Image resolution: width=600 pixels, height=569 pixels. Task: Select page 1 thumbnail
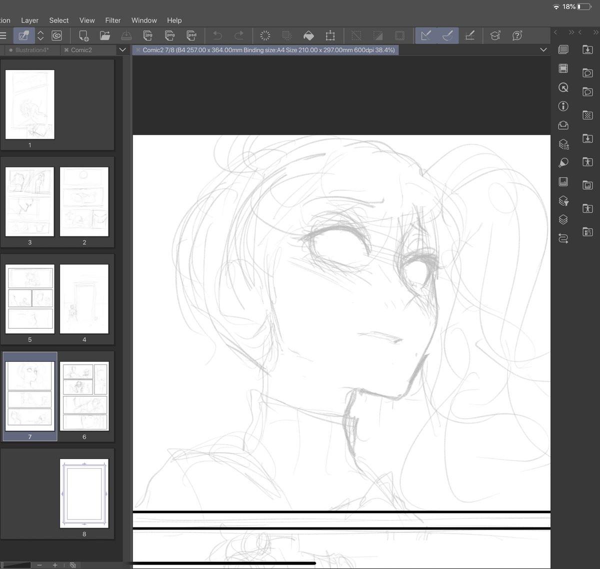[29, 104]
